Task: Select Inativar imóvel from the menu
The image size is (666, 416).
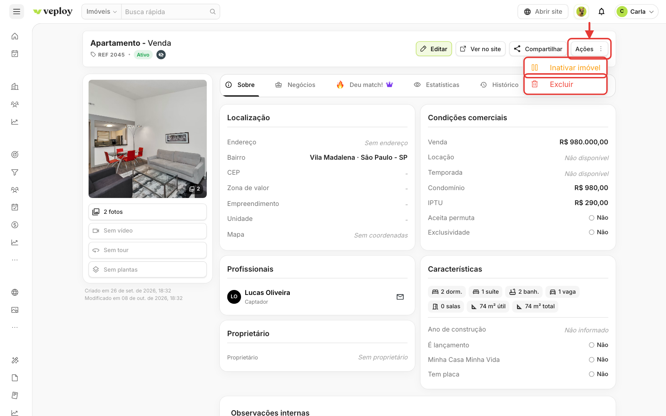Action: point(565,68)
